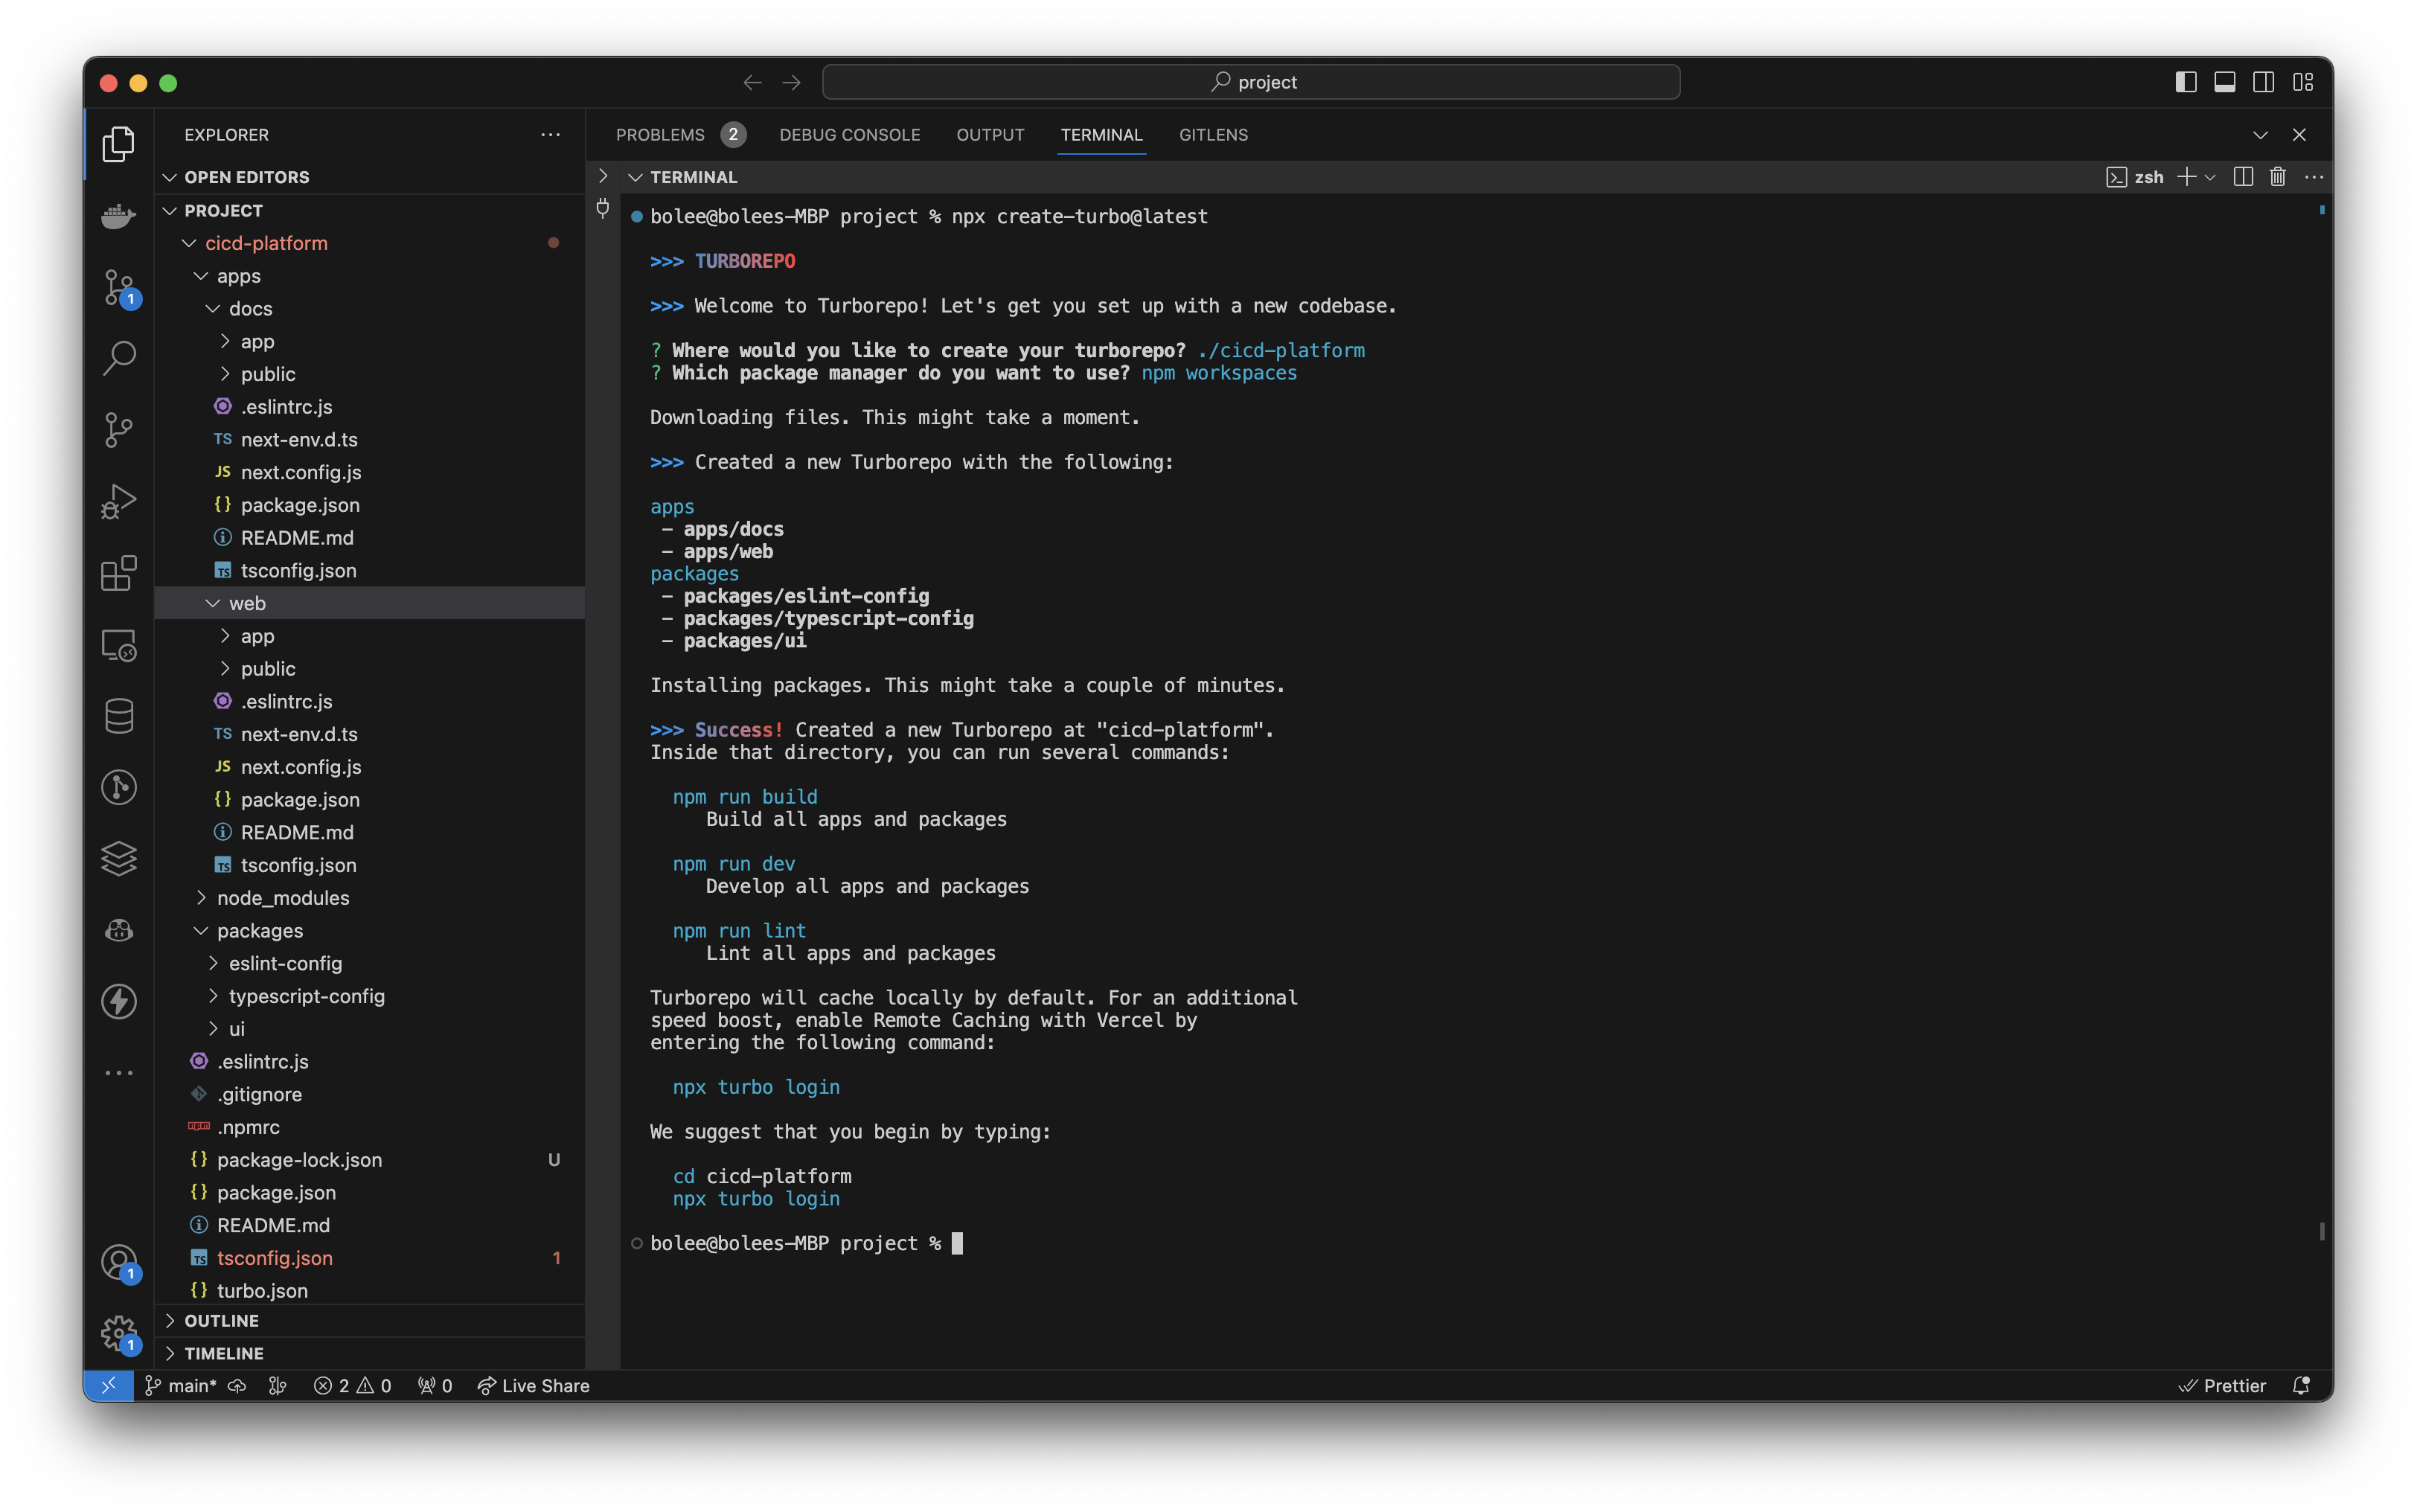Toggle the bottom Panel layout button
The height and width of the screenshot is (1512, 2417).
2225,82
